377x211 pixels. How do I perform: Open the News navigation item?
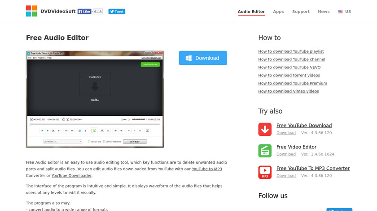pyautogui.click(x=324, y=12)
